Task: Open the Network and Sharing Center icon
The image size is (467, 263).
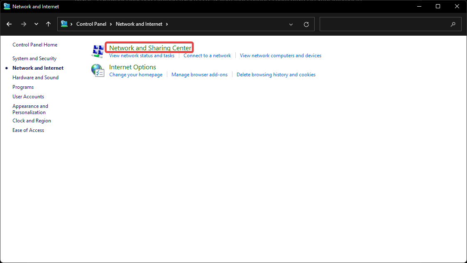Action: point(98,51)
